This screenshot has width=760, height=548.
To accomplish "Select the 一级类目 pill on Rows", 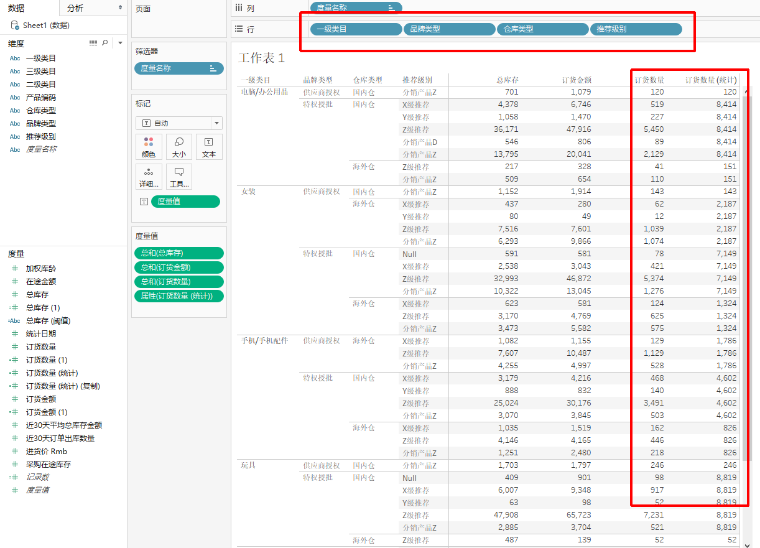I will (x=356, y=29).
